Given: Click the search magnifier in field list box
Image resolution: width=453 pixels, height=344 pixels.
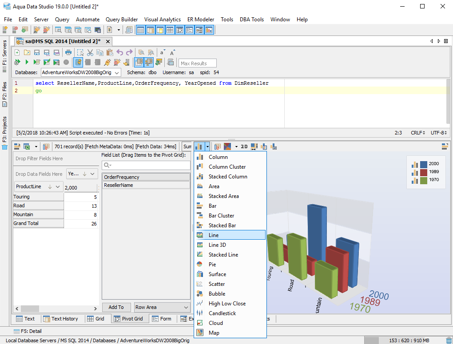Looking at the screenshot, I should click(x=107, y=165).
